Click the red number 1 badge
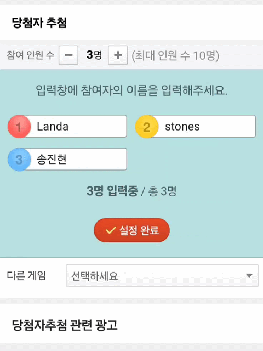Screen dimensions: 263x351 pos(19,127)
